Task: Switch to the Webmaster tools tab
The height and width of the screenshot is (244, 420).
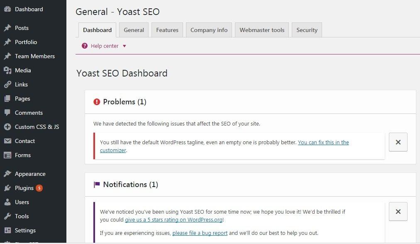Action: pyautogui.click(x=261, y=30)
